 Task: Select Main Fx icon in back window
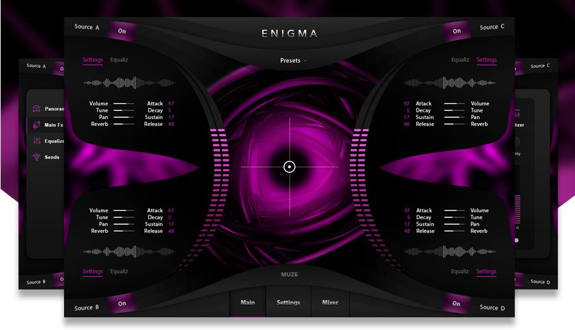click(x=36, y=125)
